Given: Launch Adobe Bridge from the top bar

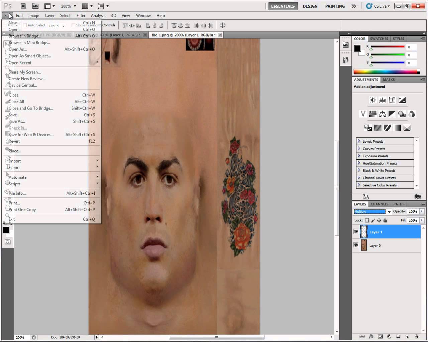Looking at the screenshot, I should click(23, 6).
